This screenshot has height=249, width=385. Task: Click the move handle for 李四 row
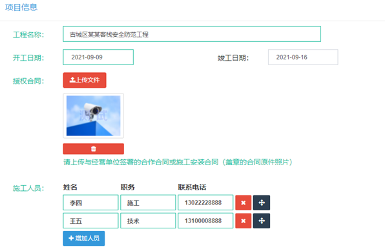(x=262, y=203)
